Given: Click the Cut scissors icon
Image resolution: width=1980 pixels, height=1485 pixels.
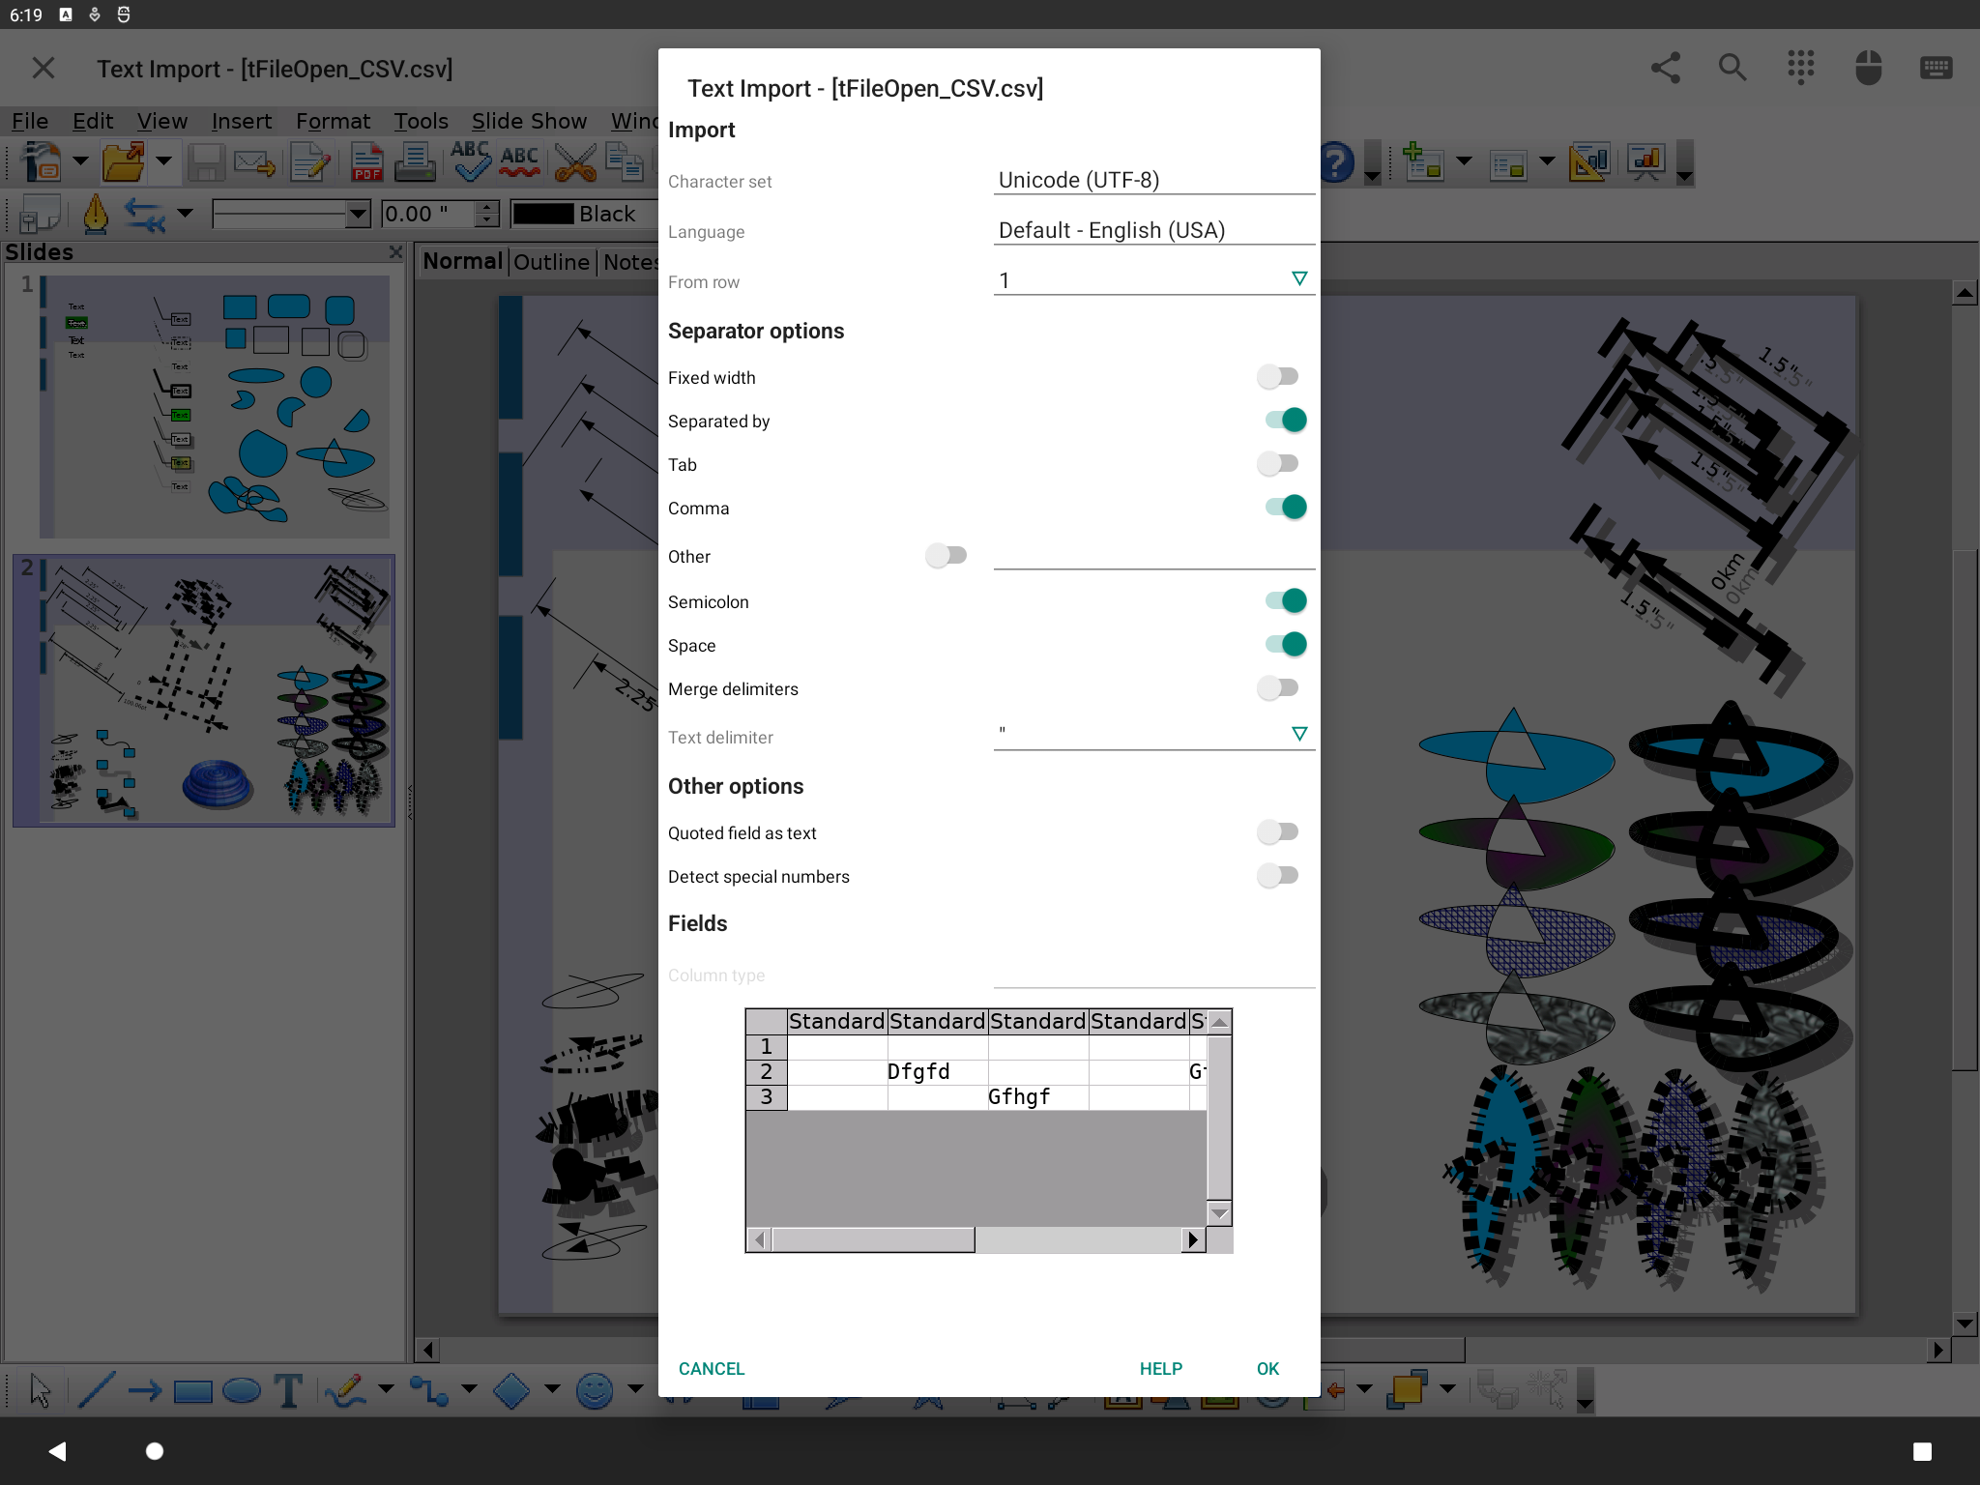Looking at the screenshot, I should [575, 161].
